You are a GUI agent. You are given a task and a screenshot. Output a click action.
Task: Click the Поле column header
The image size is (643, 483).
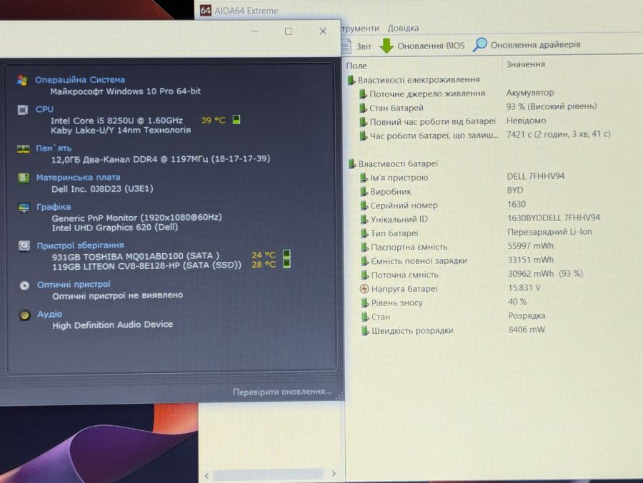pos(357,66)
